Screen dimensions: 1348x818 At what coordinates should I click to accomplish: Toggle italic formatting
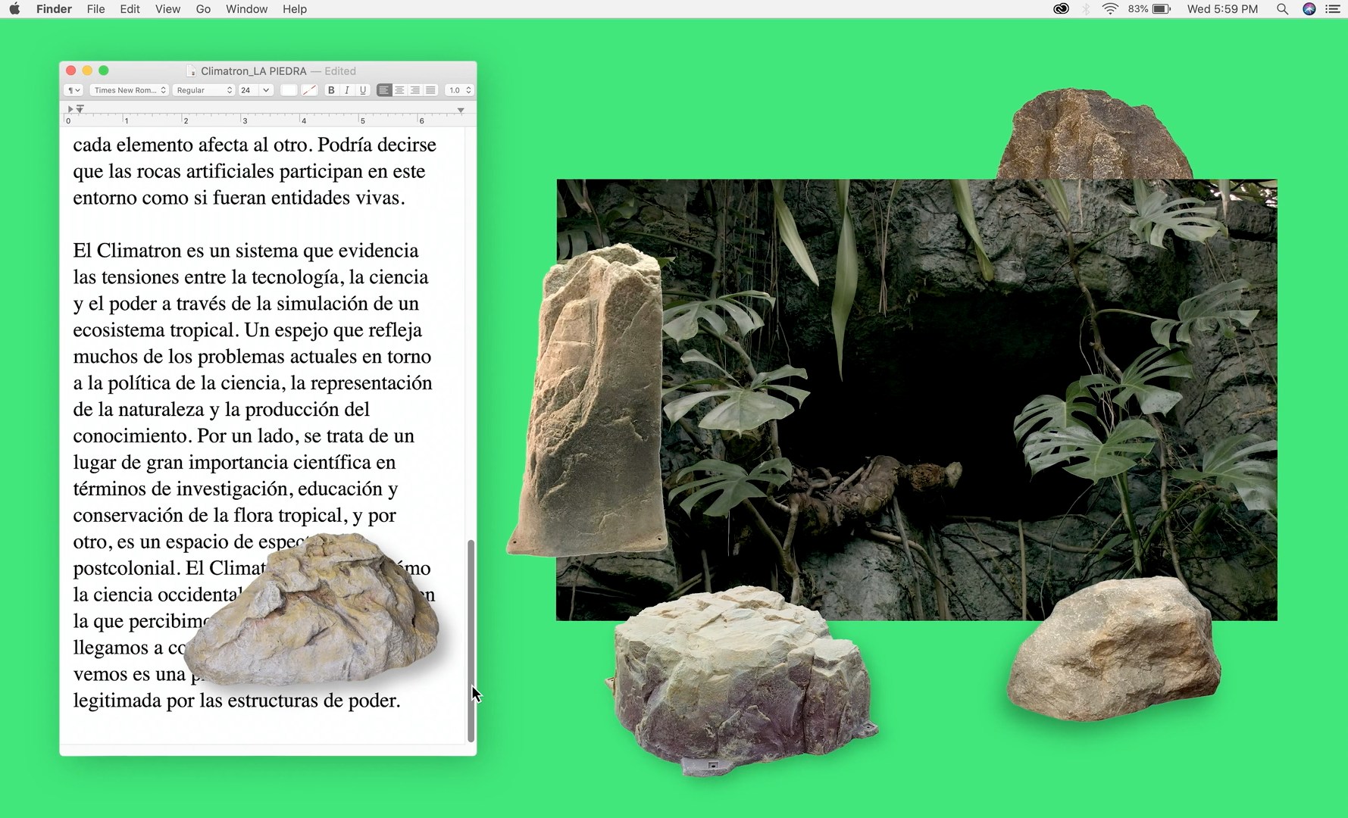coord(347,90)
